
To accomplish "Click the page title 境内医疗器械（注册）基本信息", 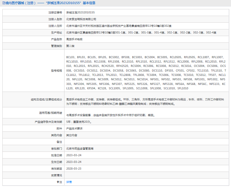I will pyautogui.click(x=50, y=3).
